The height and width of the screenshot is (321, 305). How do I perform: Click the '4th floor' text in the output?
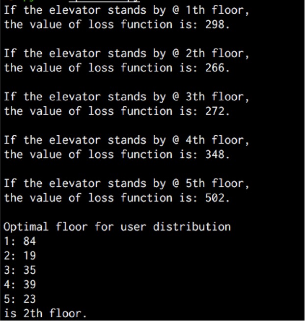tap(215, 140)
